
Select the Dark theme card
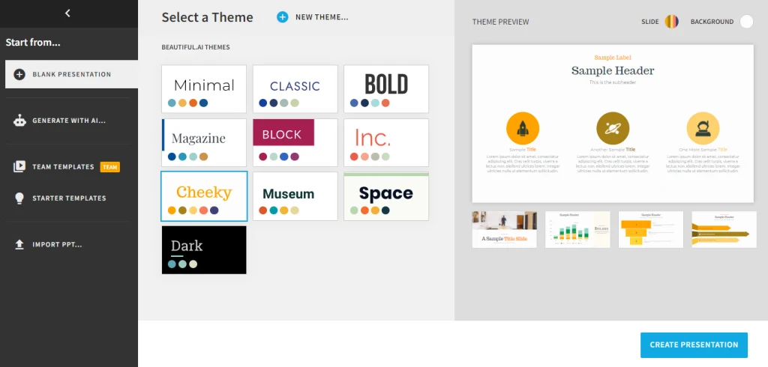click(x=204, y=249)
